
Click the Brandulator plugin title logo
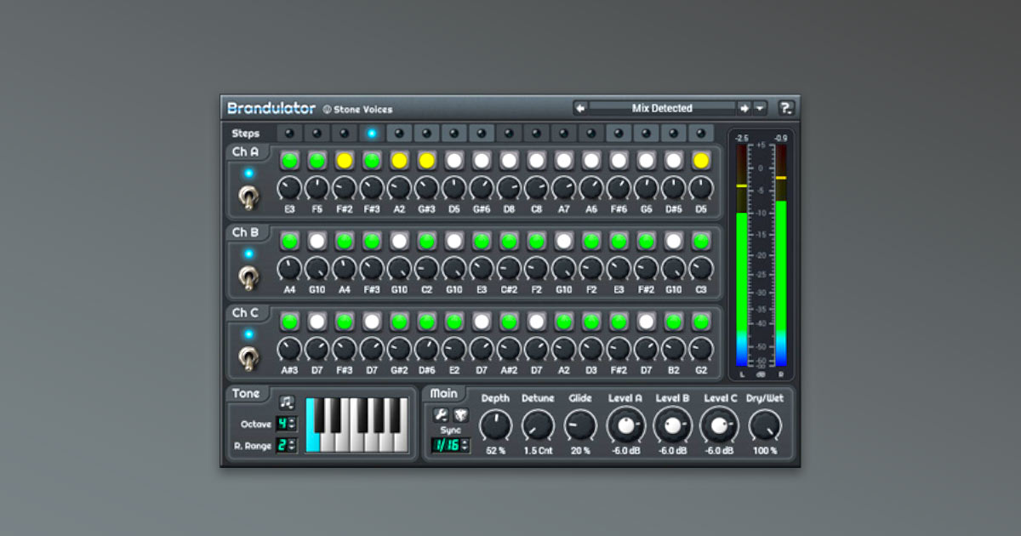pyautogui.click(x=271, y=108)
